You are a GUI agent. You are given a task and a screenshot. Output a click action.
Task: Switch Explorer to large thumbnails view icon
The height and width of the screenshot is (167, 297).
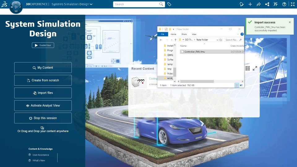pos(241,85)
